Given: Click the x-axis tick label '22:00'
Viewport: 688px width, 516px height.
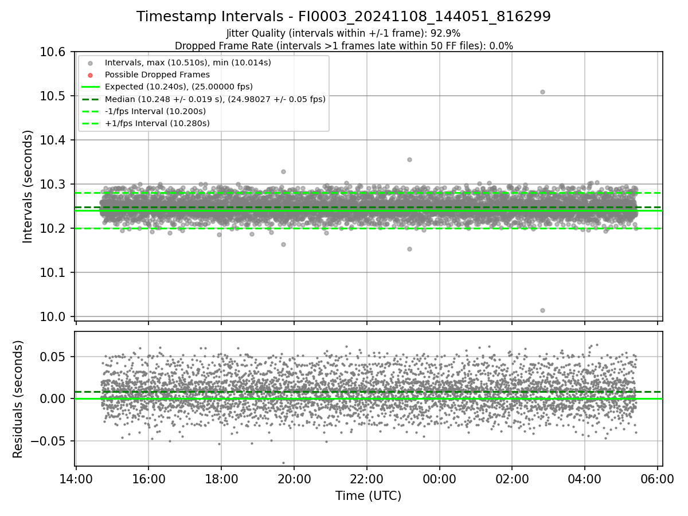Looking at the screenshot, I should click(x=367, y=478).
